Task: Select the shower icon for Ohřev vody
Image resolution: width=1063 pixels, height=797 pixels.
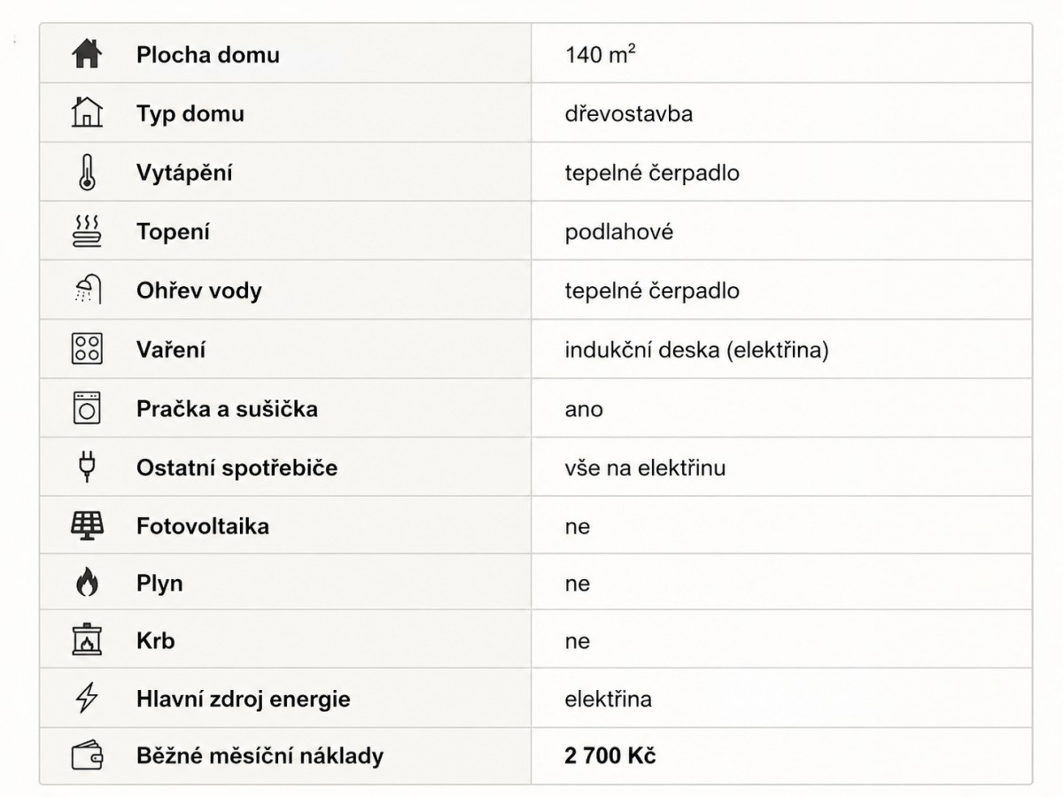Action: click(x=87, y=290)
